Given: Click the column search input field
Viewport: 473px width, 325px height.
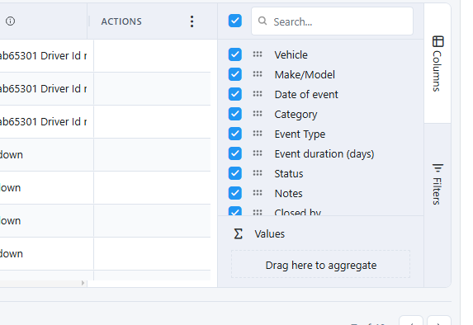Looking at the screenshot, I should click(x=332, y=21).
